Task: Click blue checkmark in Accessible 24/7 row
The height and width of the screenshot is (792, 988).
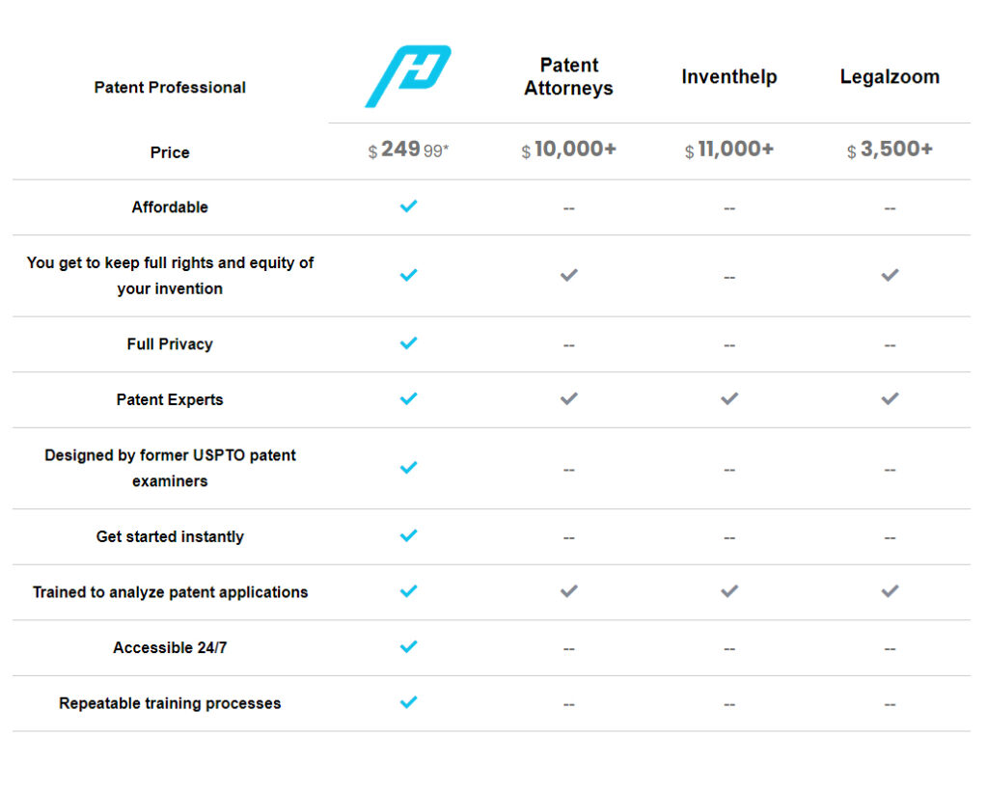Action: point(408,647)
